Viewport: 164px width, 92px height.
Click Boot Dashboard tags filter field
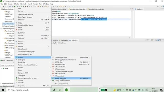[7, 65]
